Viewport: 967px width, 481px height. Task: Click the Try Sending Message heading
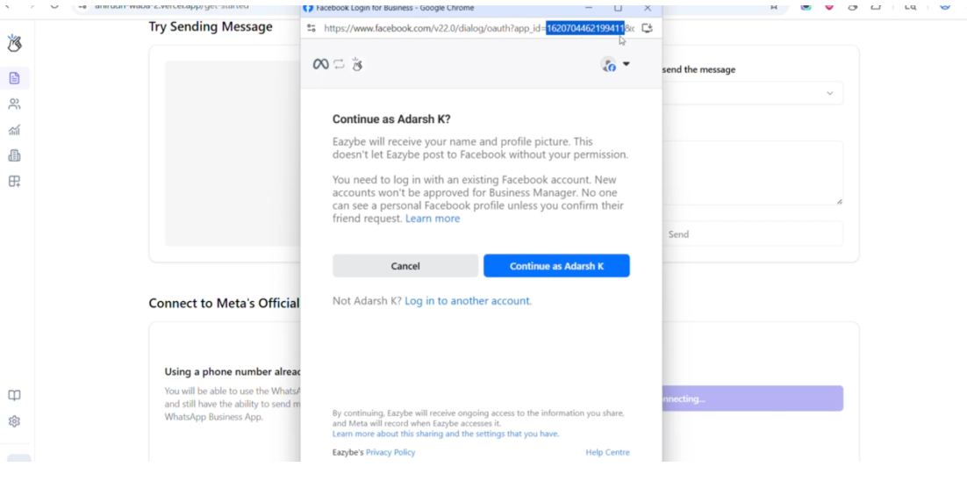tap(211, 26)
